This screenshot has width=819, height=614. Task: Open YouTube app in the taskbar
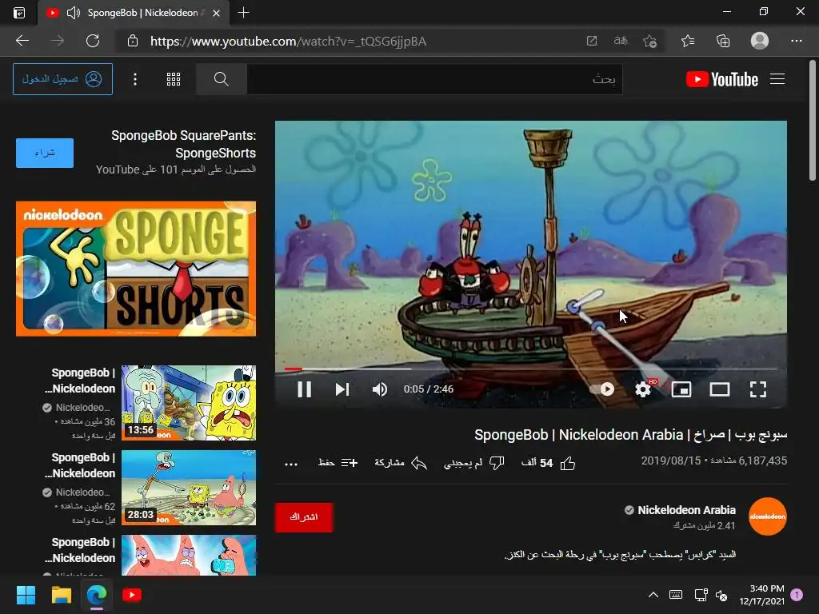click(132, 595)
